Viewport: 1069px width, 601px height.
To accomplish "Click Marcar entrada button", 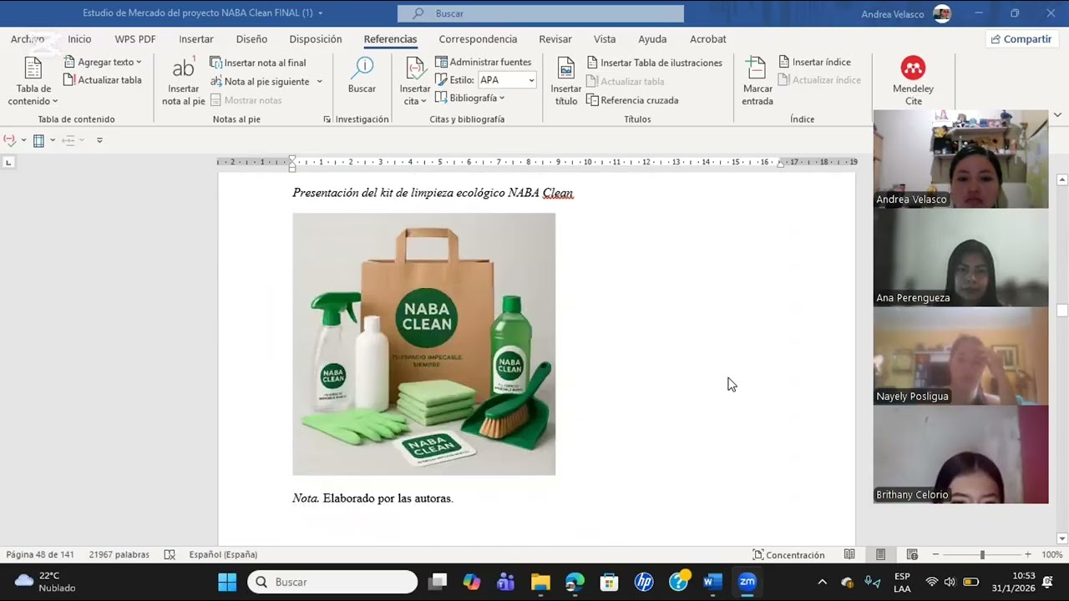I will pyautogui.click(x=757, y=82).
